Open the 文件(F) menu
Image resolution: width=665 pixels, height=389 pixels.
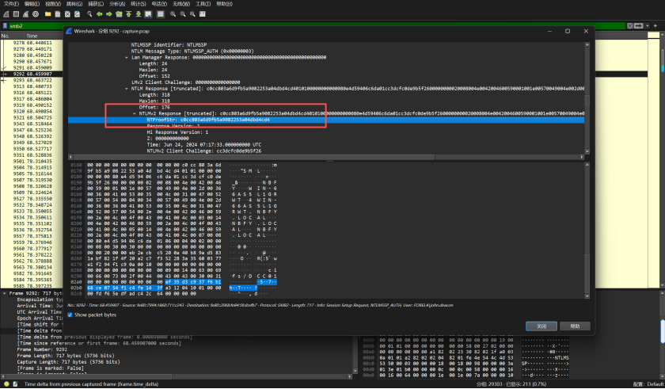pos(11,4)
